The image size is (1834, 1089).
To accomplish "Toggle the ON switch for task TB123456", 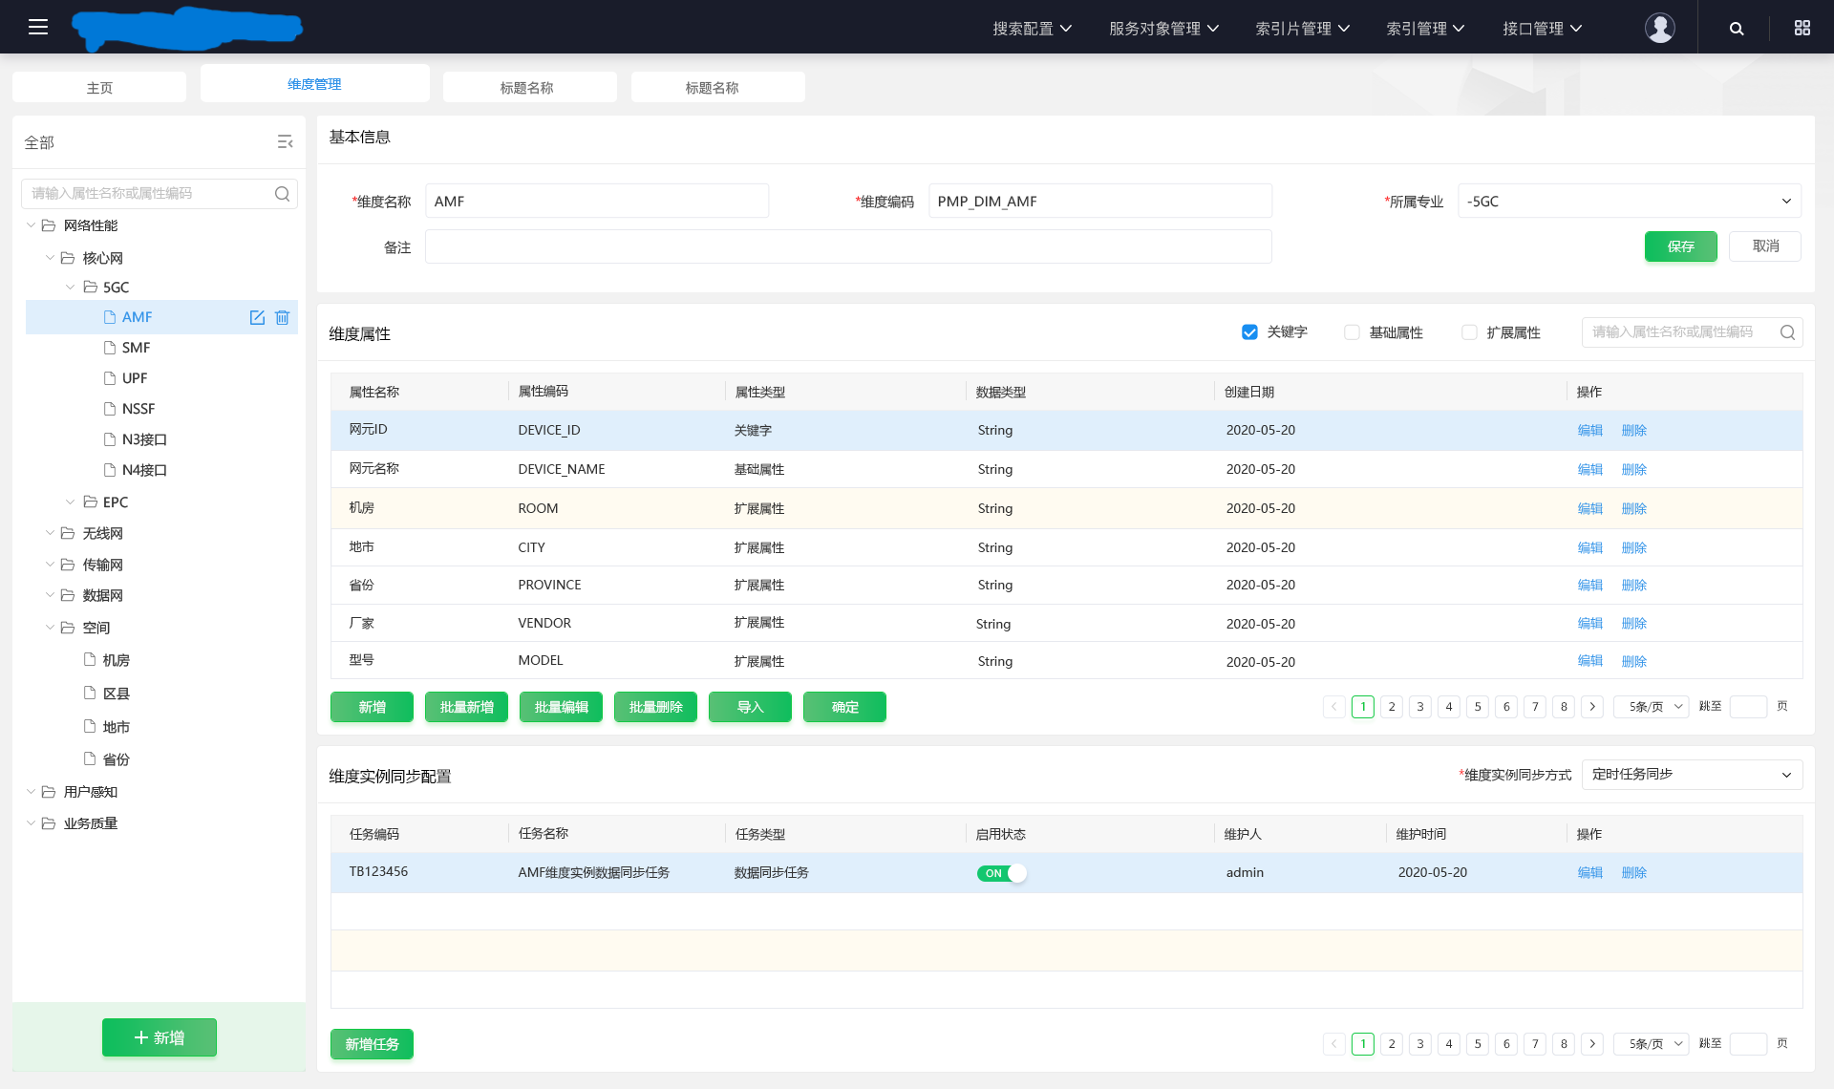I will [x=1001, y=873].
